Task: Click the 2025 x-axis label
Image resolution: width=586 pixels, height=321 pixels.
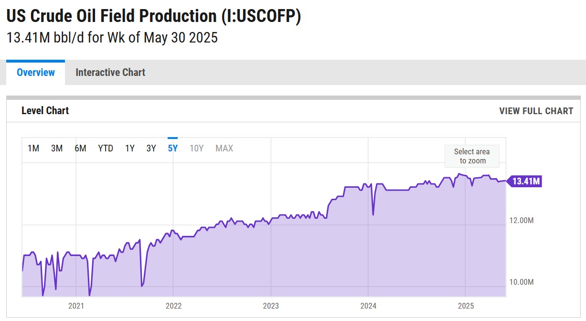Action: click(x=466, y=306)
